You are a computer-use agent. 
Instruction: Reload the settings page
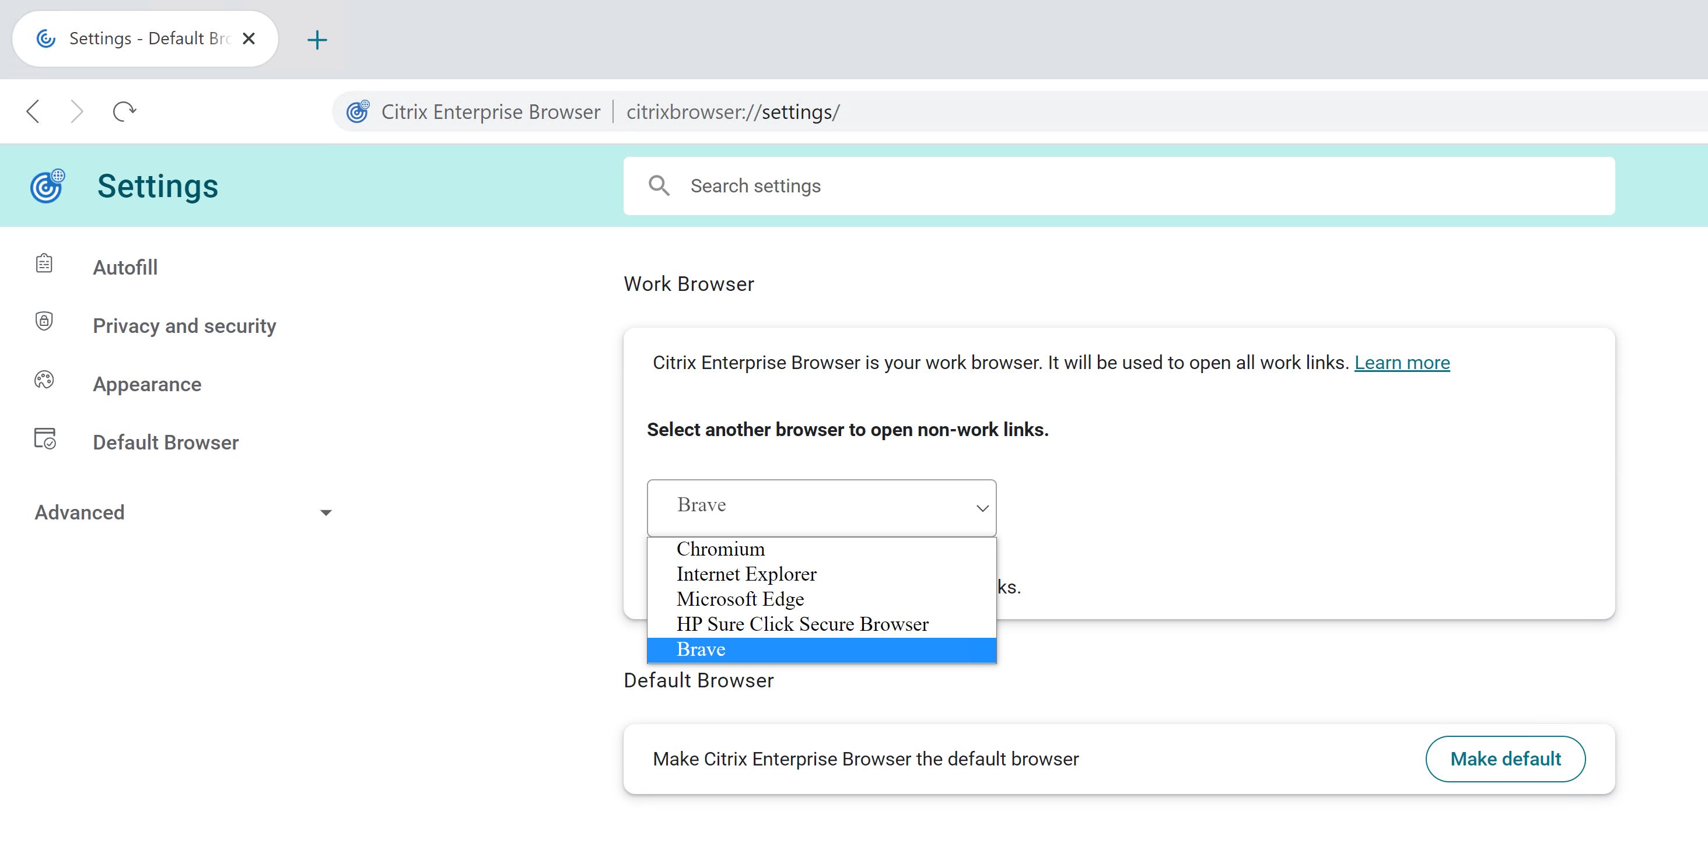pyautogui.click(x=124, y=111)
